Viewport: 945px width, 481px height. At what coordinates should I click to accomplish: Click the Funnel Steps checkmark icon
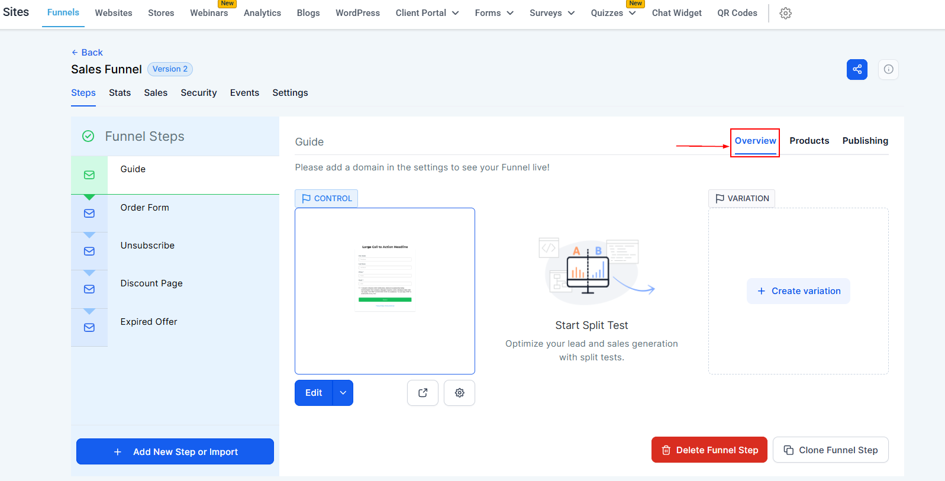click(88, 136)
